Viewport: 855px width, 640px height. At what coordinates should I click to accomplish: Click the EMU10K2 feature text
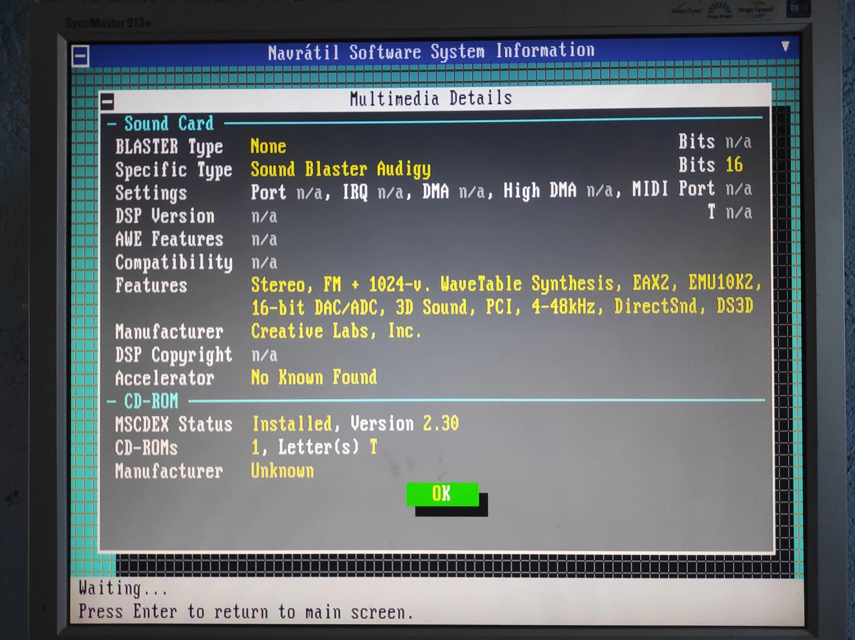(721, 282)
